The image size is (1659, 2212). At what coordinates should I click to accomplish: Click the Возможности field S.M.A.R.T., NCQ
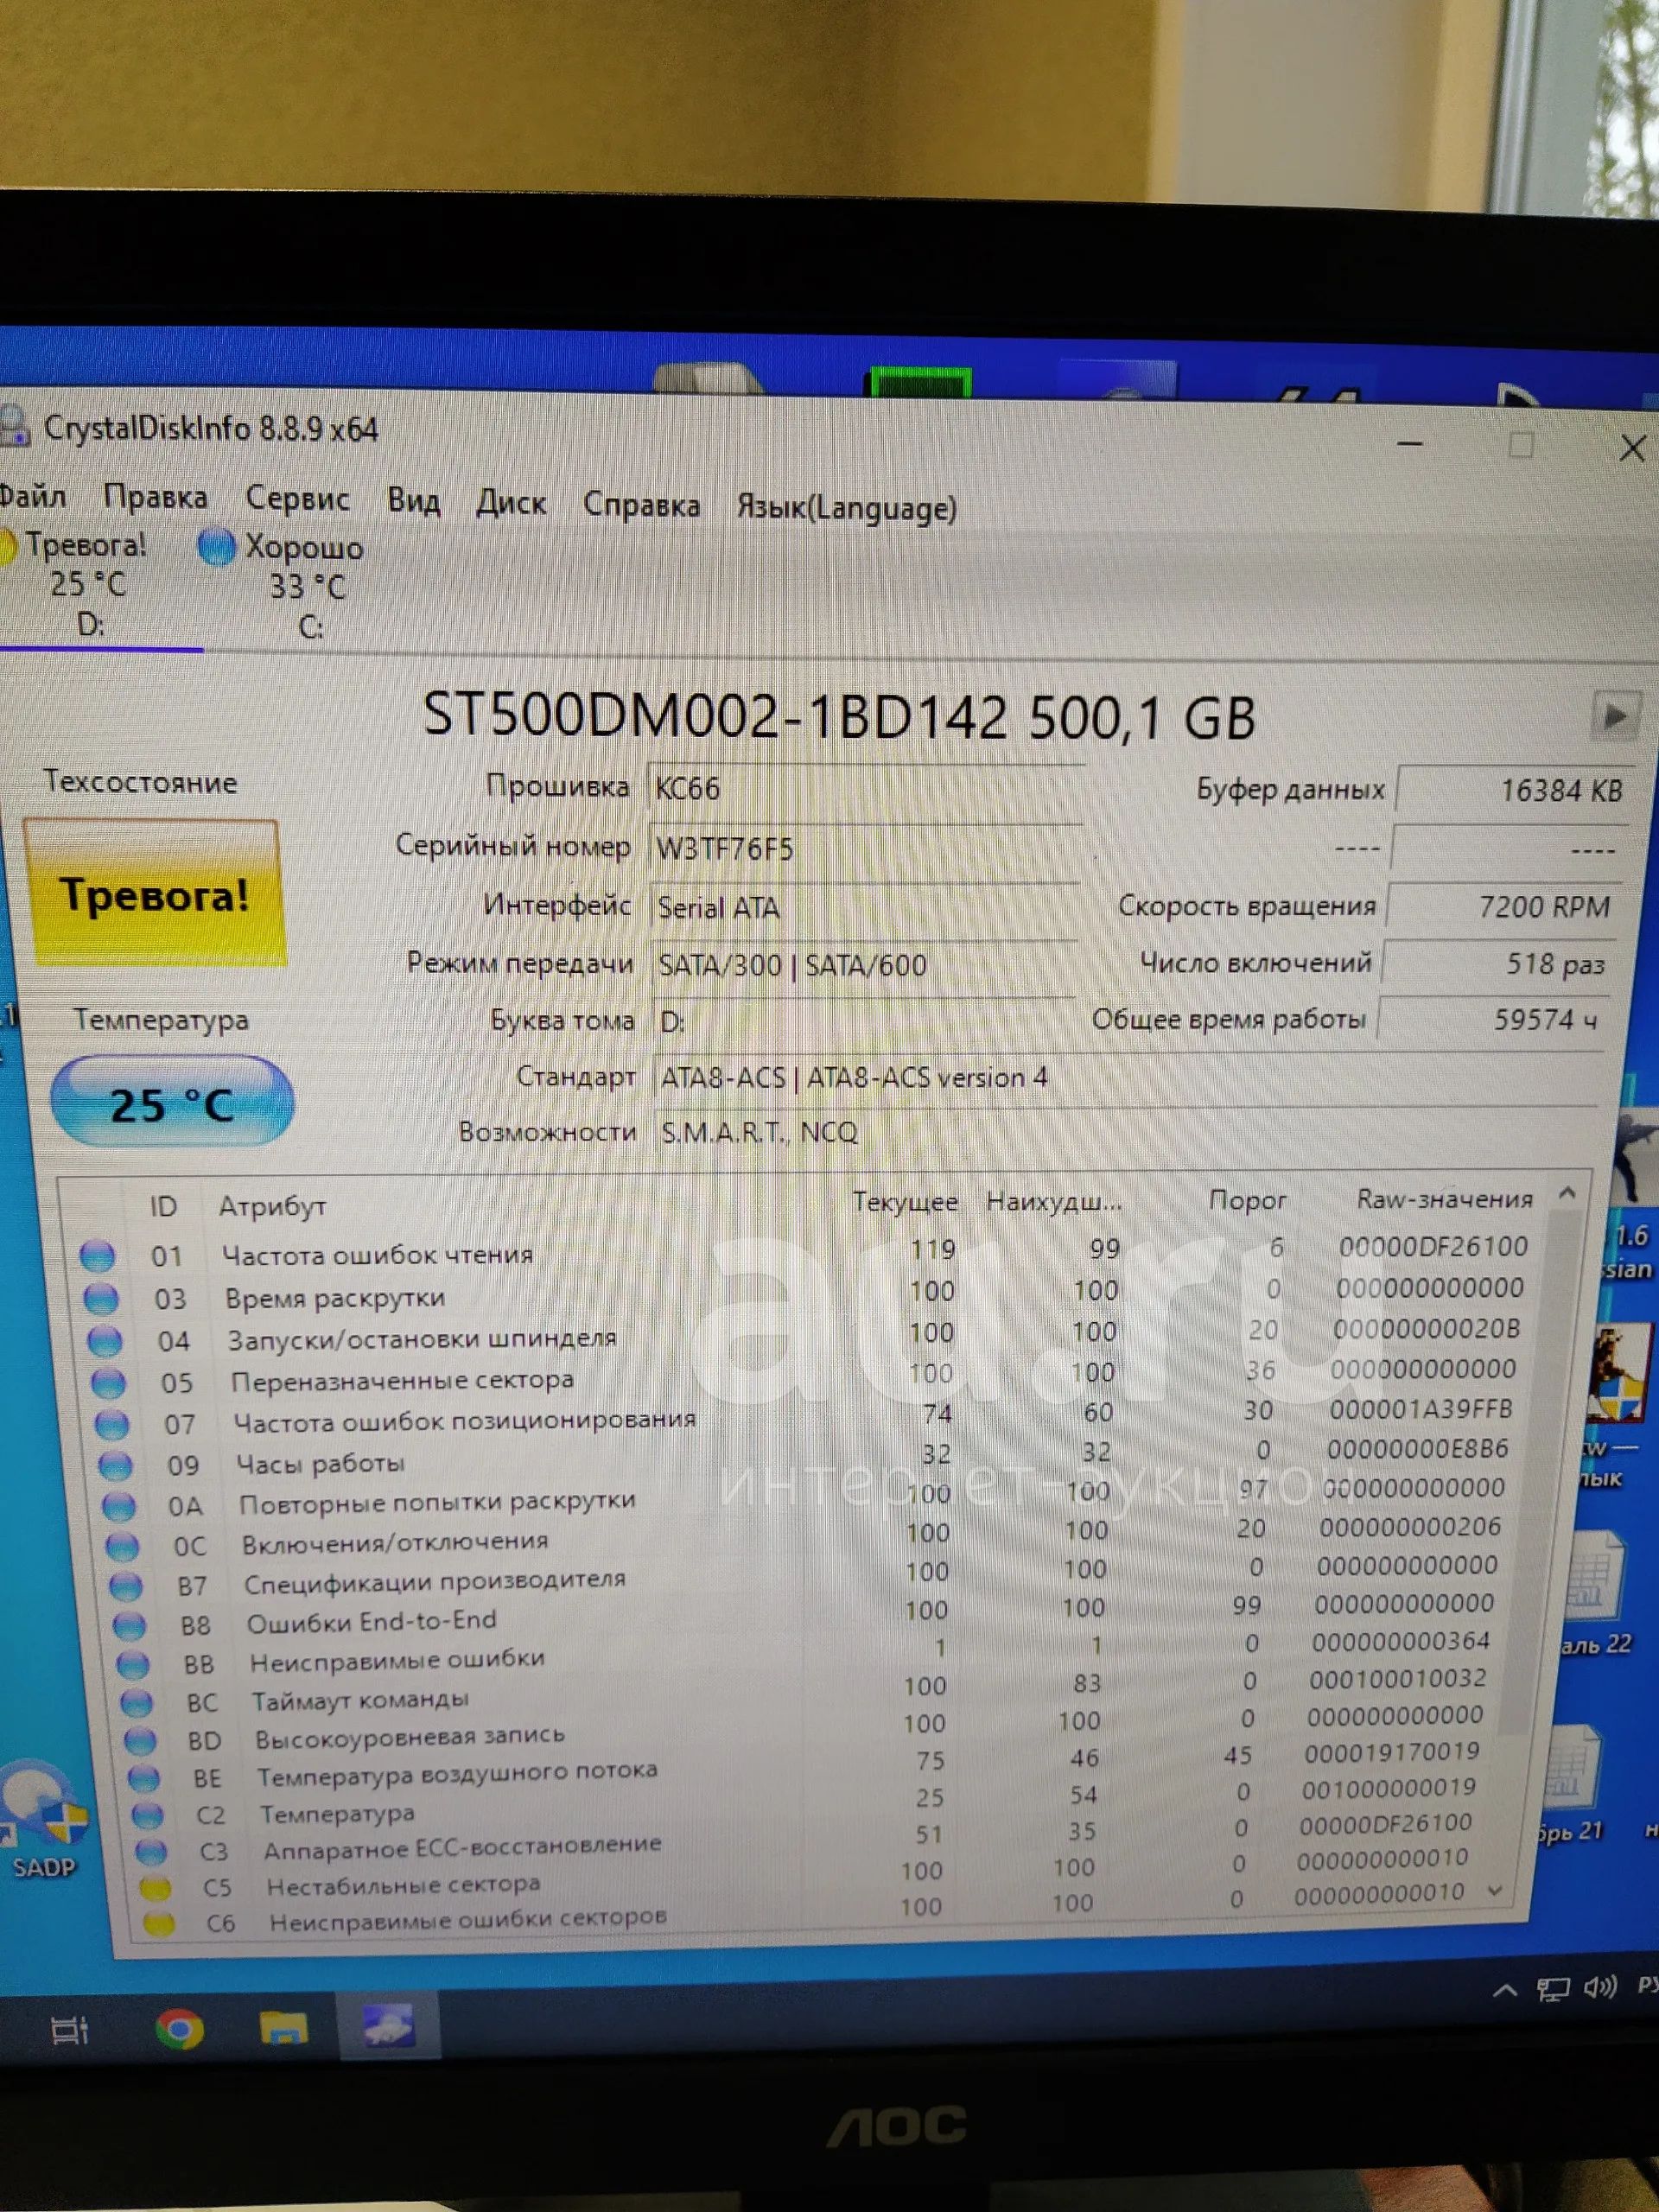pos(1125,1132)
